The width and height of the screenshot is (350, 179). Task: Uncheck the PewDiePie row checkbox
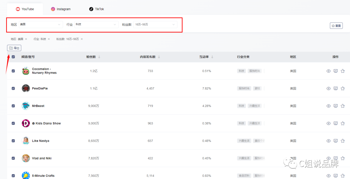tap(13, 89)
